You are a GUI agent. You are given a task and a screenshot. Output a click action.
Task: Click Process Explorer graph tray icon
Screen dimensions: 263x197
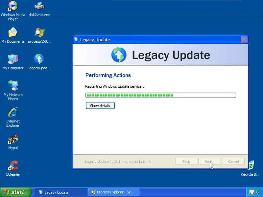click(x=251, y=192)
